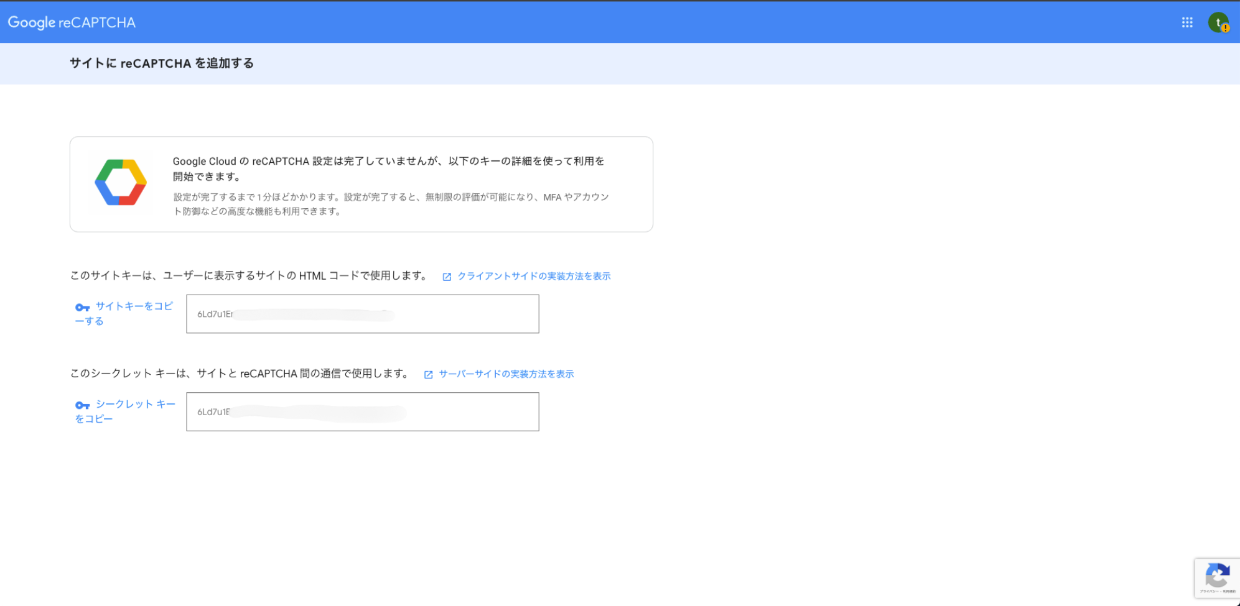Click the Google reCAPTCHA logo
The image size is (1240, 606).
click(72, 22)
